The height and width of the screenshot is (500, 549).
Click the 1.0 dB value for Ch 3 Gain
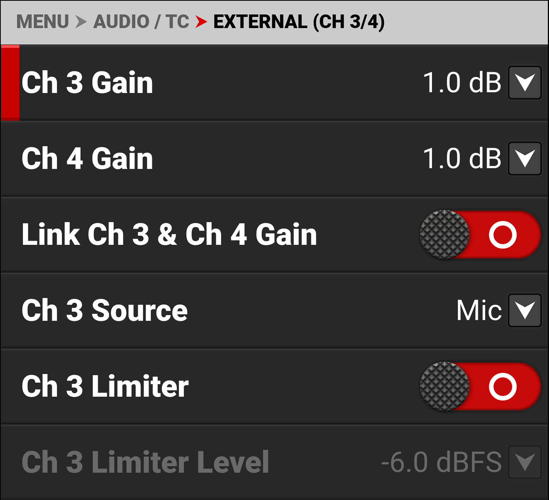click(x=462, y=83)
